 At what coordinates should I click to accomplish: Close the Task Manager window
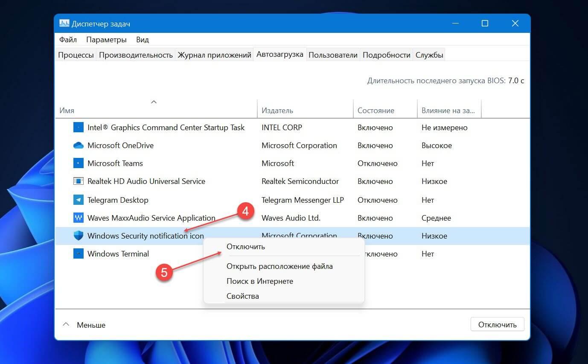coord(515,23)
